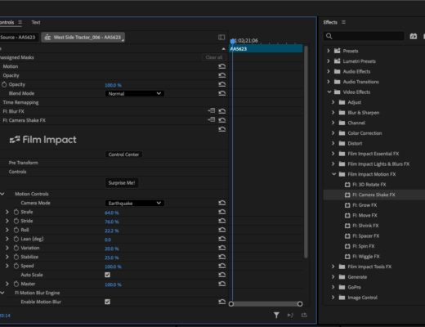Open the Effects panel menu icon
Image resolution: width=425 pixels, height=327 pixels.
point(343,22)
